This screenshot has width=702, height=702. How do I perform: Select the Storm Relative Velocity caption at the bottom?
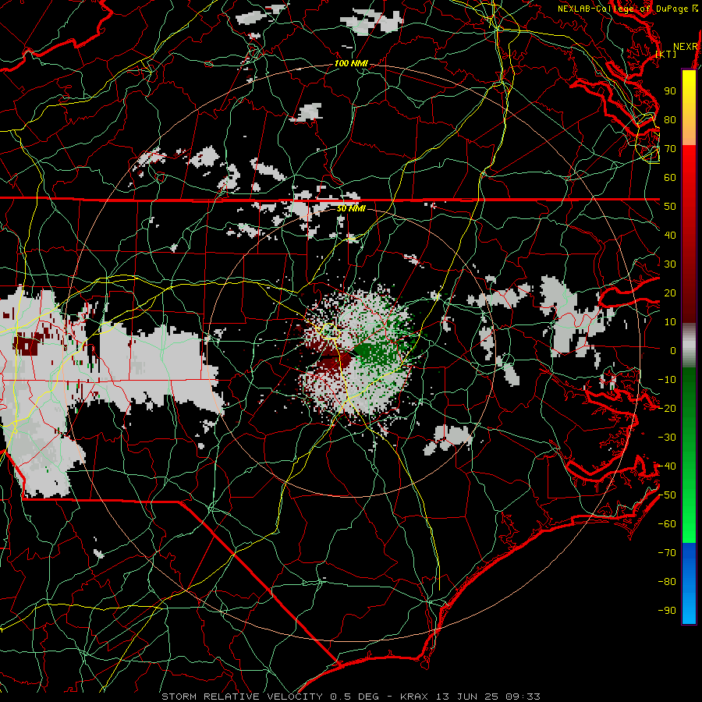[351, 697]
